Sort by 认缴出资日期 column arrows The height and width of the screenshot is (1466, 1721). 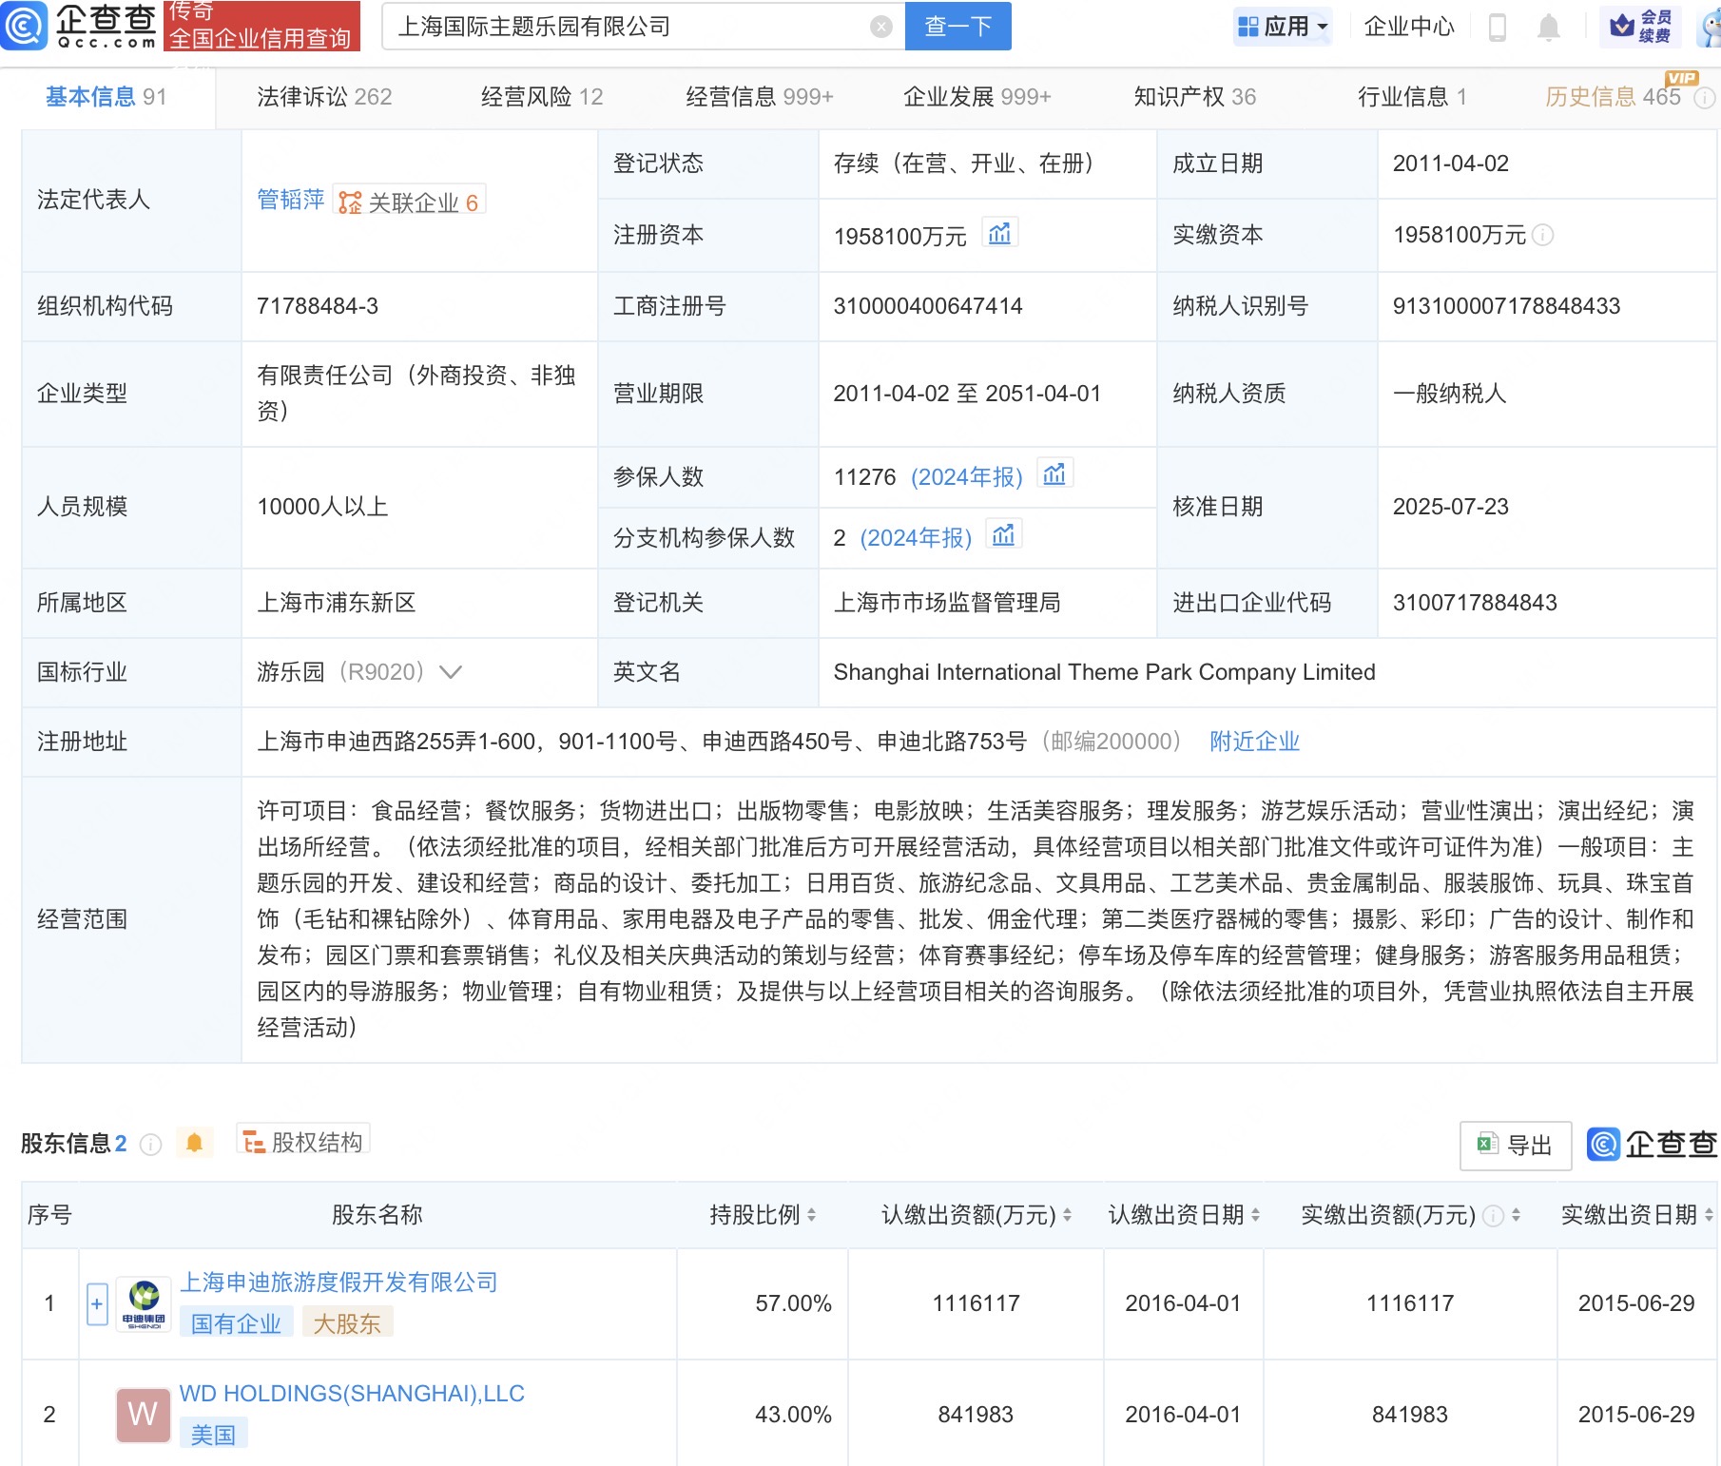coord(1255,1215)
